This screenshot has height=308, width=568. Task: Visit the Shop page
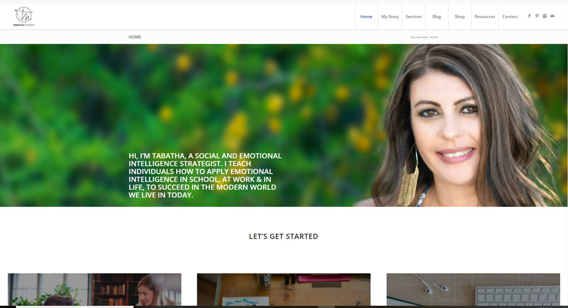pos(459,17)
